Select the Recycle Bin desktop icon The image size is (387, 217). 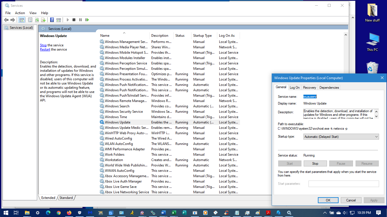coord(372,67)
